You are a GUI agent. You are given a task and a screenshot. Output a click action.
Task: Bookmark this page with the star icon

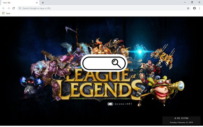point(188,8)
